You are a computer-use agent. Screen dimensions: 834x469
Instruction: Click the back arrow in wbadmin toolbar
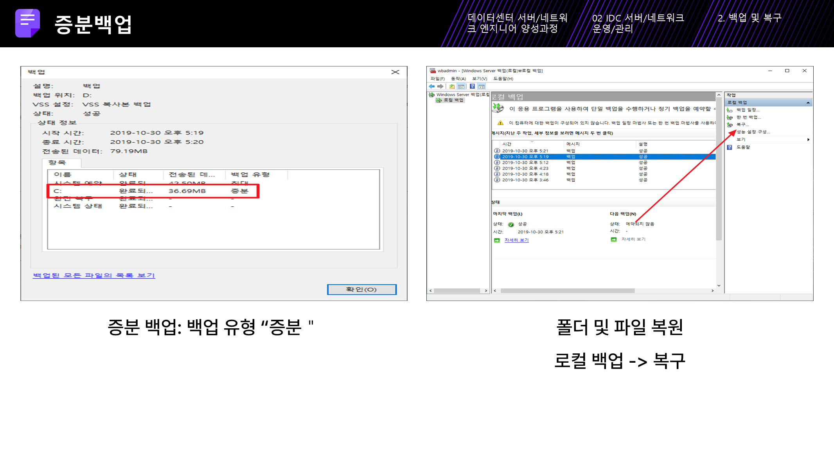click(431, 86)
